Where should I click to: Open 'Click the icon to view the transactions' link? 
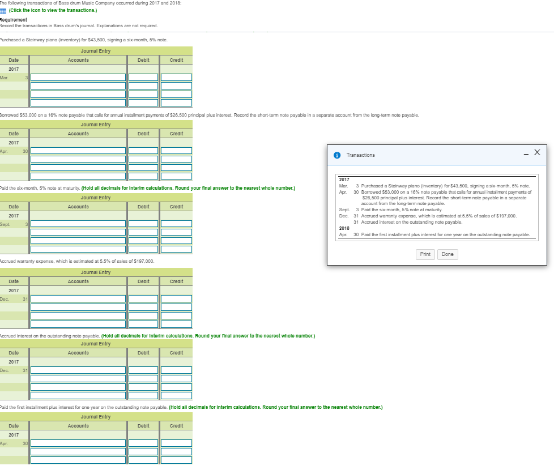53,10
